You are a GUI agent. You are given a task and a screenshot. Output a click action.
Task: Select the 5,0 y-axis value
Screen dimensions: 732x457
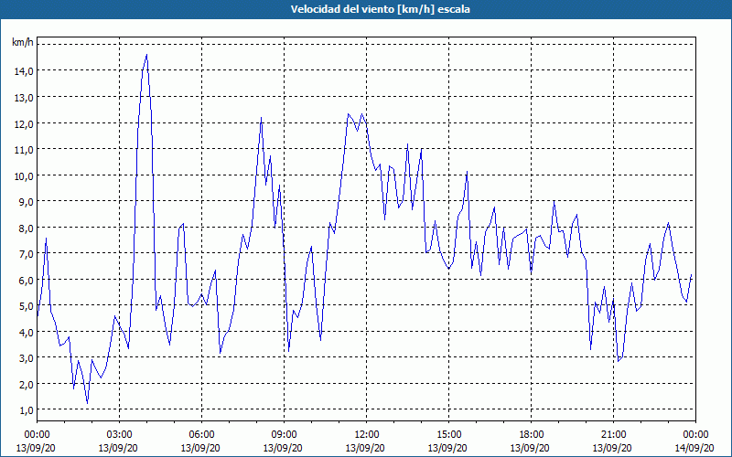26,306
